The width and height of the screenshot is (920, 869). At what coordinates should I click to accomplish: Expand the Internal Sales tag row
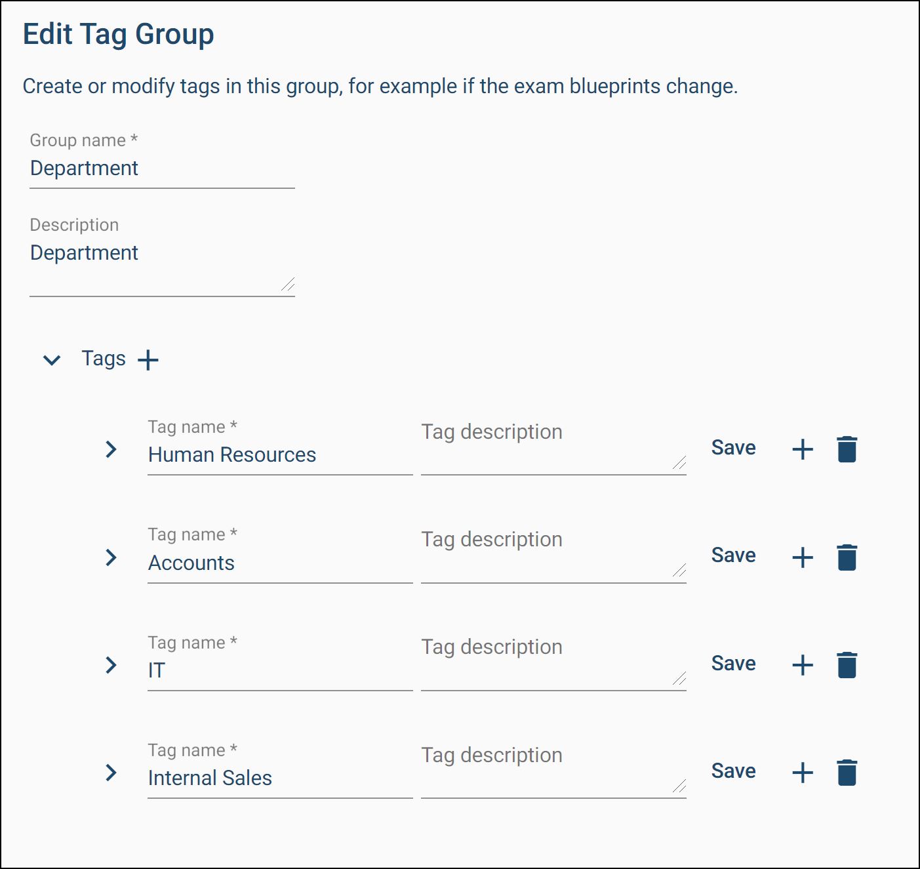(111, 773)
